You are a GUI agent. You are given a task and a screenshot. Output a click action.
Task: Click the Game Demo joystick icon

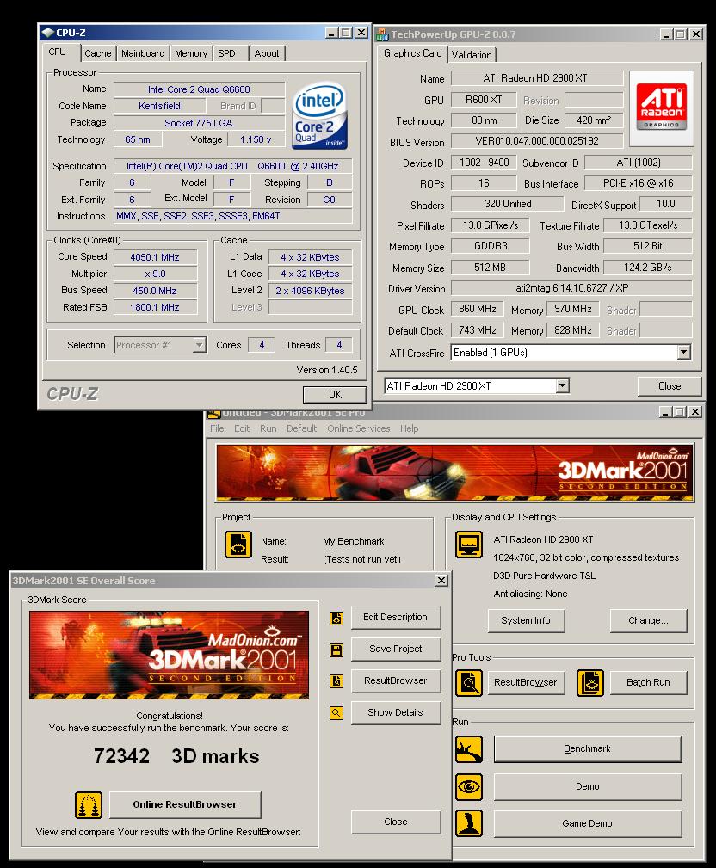pyautogui.click(x=468, y=823)
